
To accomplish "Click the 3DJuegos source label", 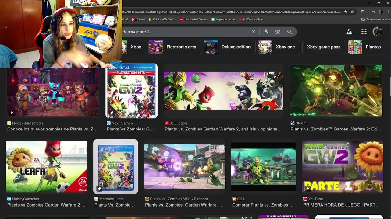I will click(176, 123).
